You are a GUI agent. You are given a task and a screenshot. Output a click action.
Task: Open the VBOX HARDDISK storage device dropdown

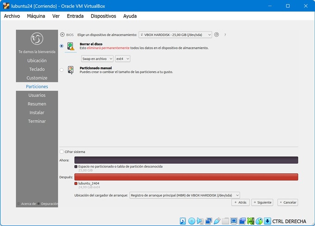tap(175, 34)
